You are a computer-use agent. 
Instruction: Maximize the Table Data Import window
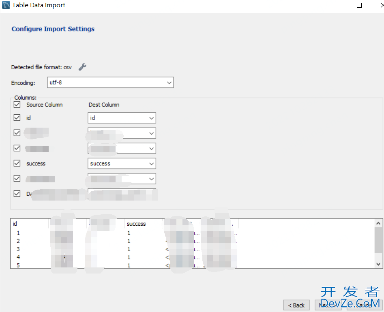coord(359,5)
